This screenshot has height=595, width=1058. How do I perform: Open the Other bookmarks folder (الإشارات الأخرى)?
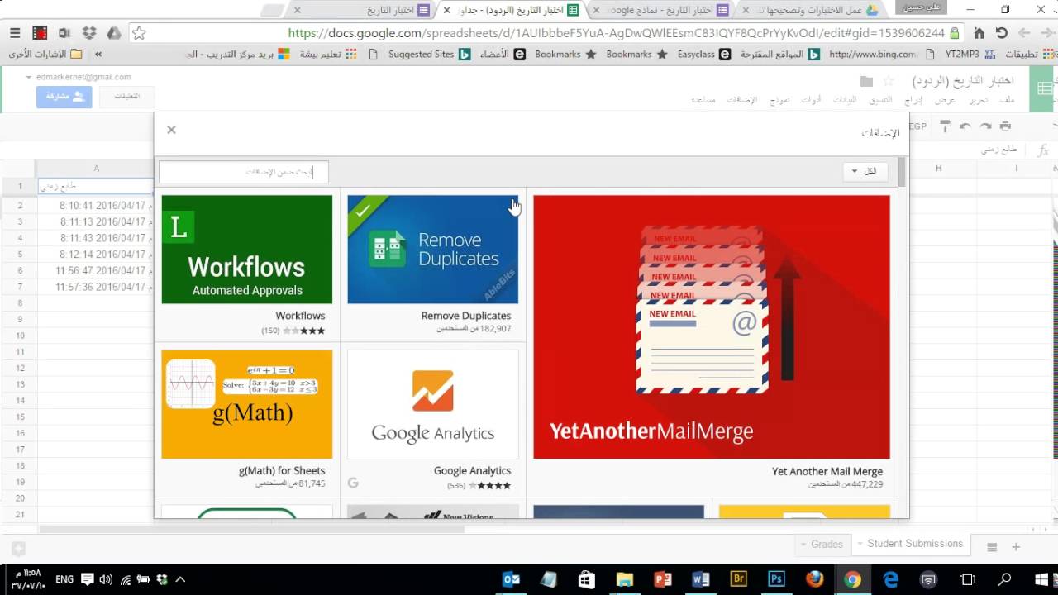[45, 55]
